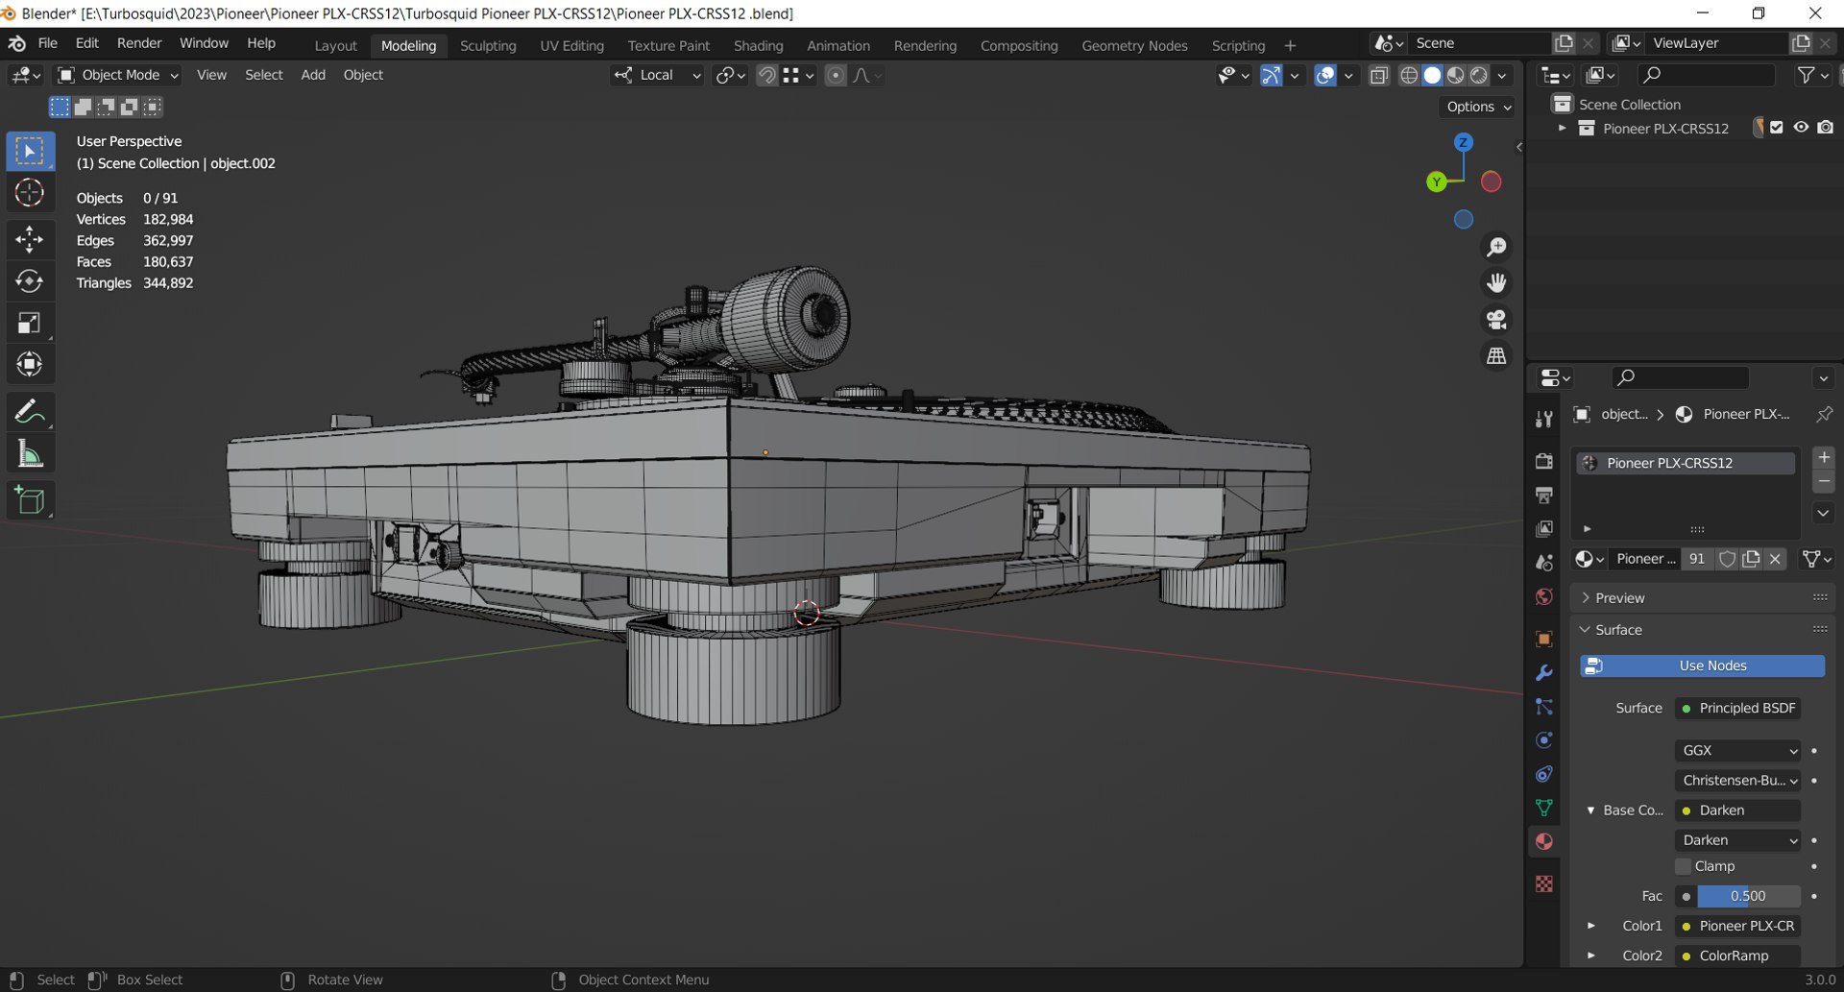The height and width of the screenshot is (992, 1844).
Task: Switch viewport to rendered shading
Action: [x=1479, y=75]
